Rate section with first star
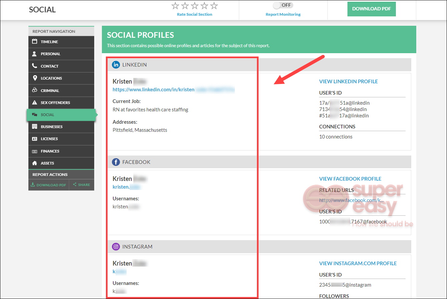Screen dimensions: 447x299 click(175, 6)
